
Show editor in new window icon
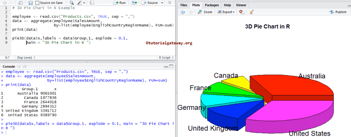click(x=20, y=3)
